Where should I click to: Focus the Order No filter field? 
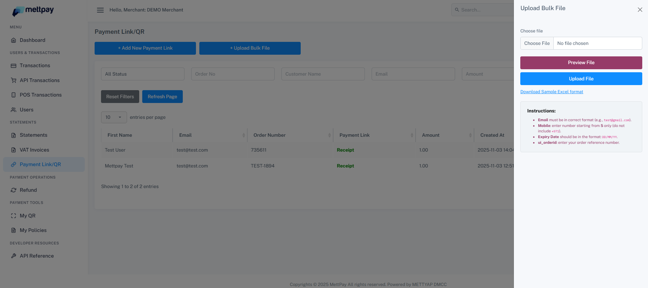pos(233,74)
